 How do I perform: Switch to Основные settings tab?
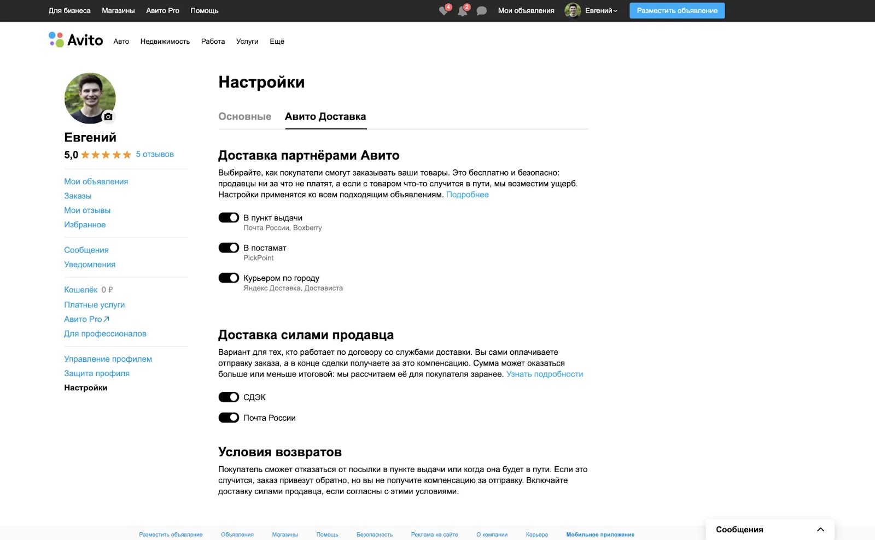[x=244, y=116]
